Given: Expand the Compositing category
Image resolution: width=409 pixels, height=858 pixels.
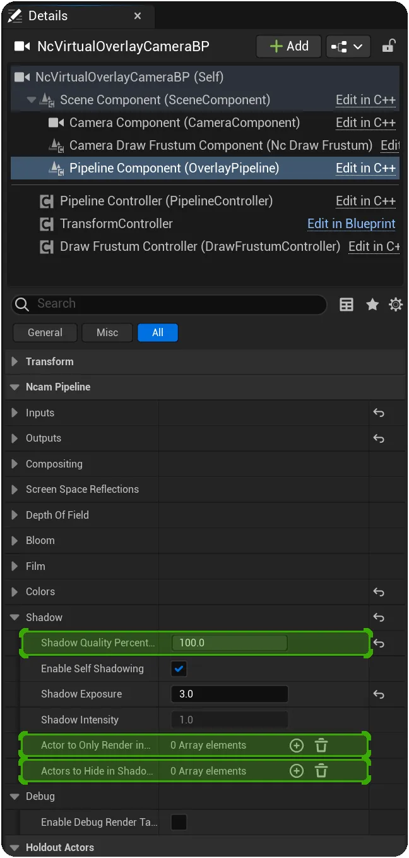Looking at the screenshot, I should coord(15,464).
